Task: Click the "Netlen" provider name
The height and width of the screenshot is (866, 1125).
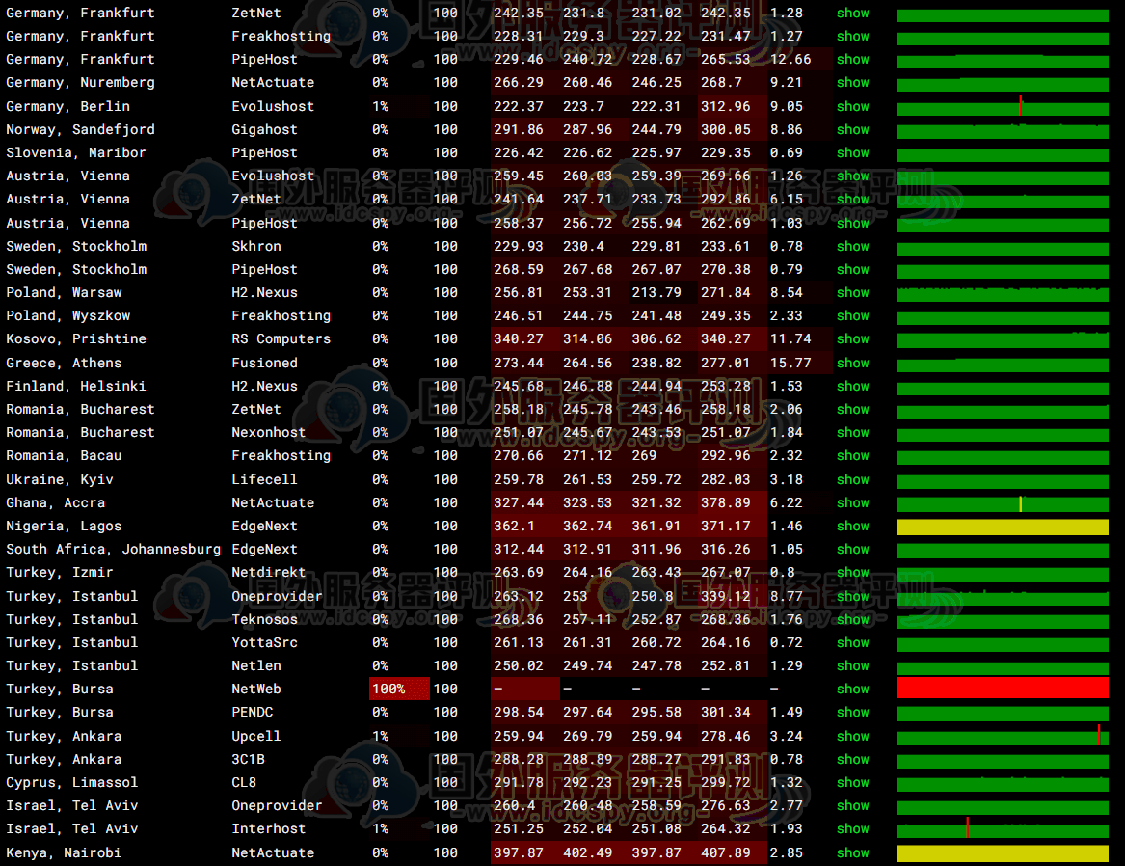Action: tap(256, 665)
